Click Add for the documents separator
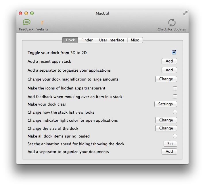 click(x=169, y=151)
